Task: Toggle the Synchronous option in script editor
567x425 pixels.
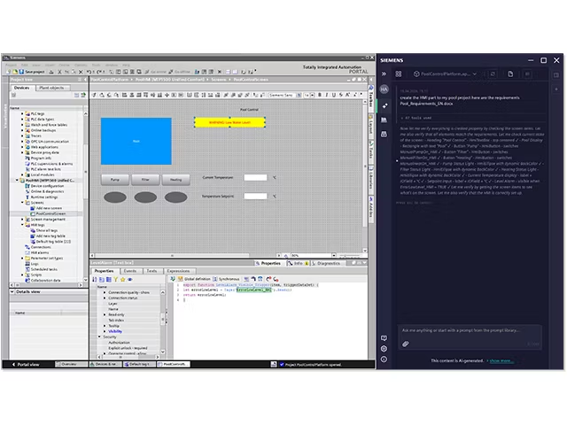Action: [229, 277]
